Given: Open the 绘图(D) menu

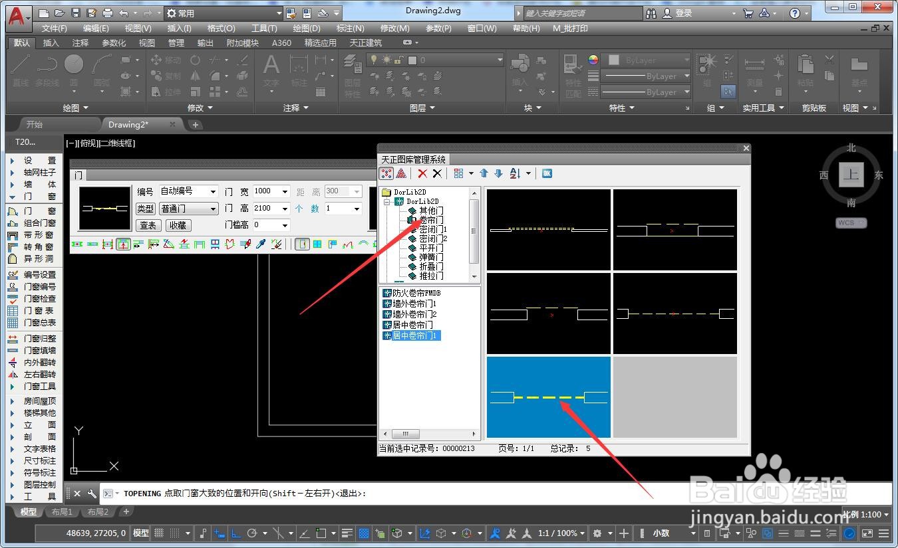Looking at the screenshot, I should pyautogui.click(x=307, y=29).
